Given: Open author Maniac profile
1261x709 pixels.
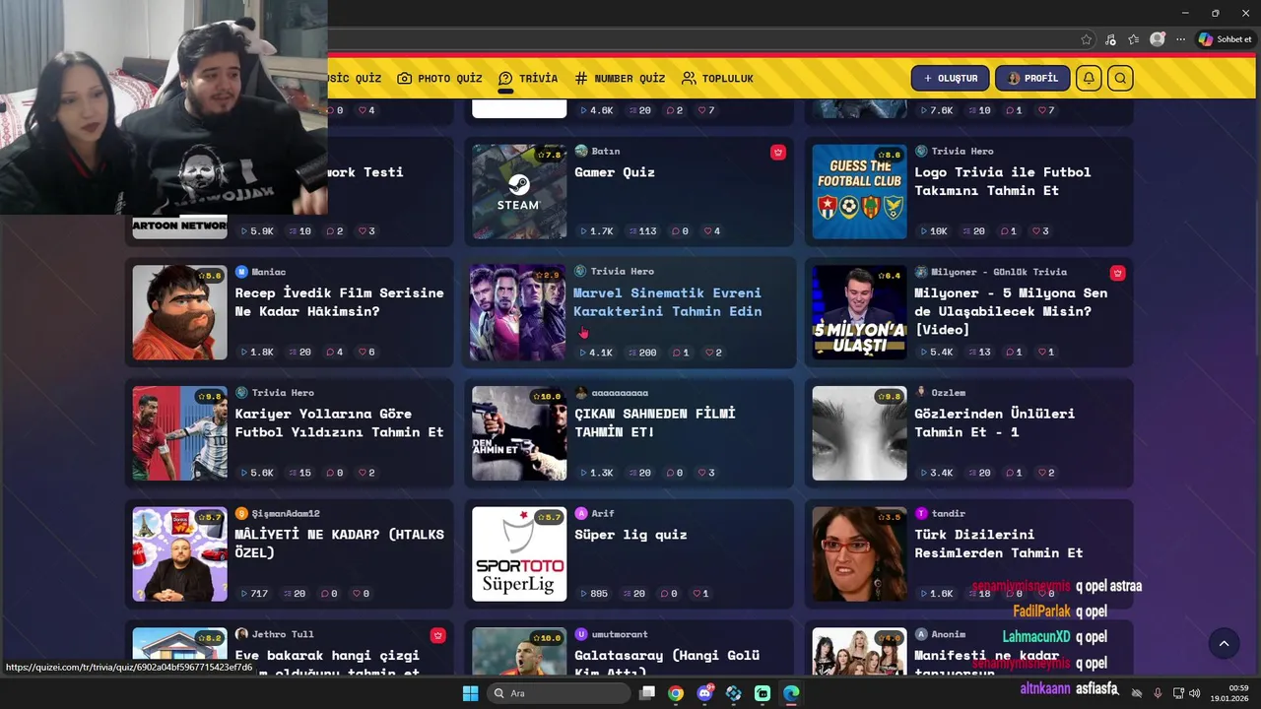Looking at the screenshot, I should point(260,272).
